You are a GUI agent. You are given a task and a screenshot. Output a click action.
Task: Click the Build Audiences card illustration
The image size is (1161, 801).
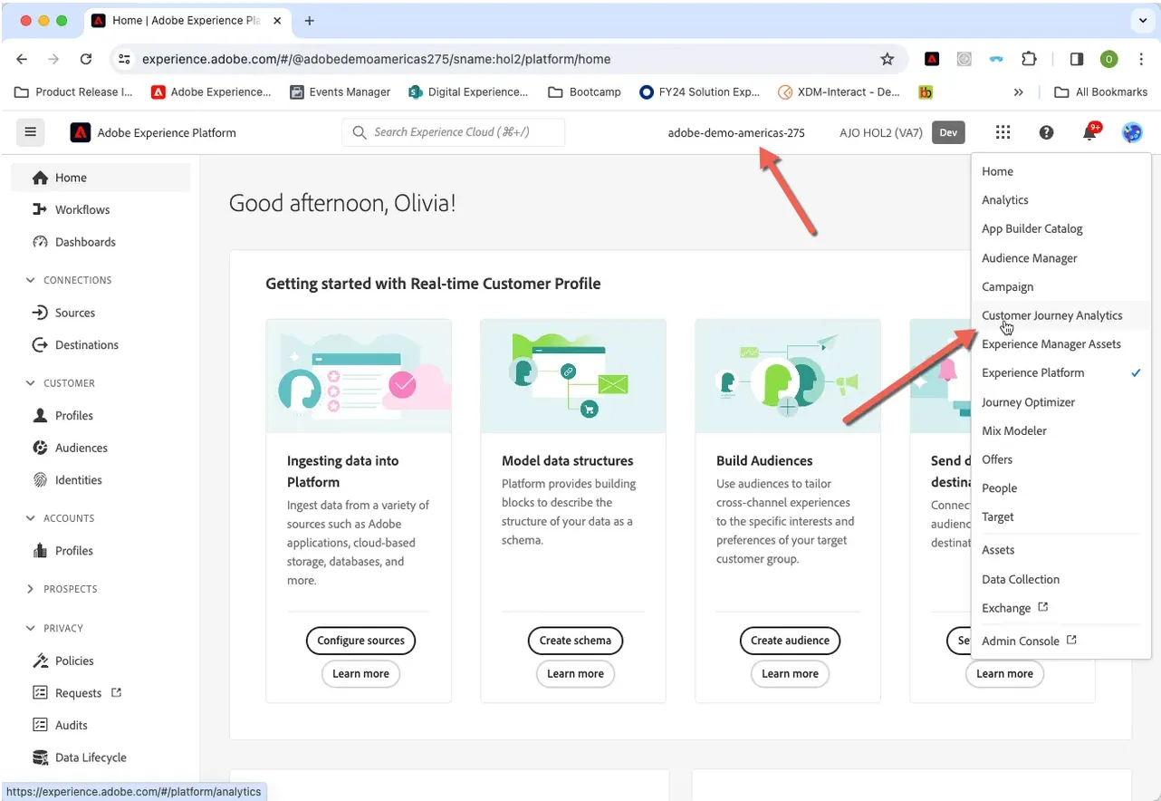point(788,376)
